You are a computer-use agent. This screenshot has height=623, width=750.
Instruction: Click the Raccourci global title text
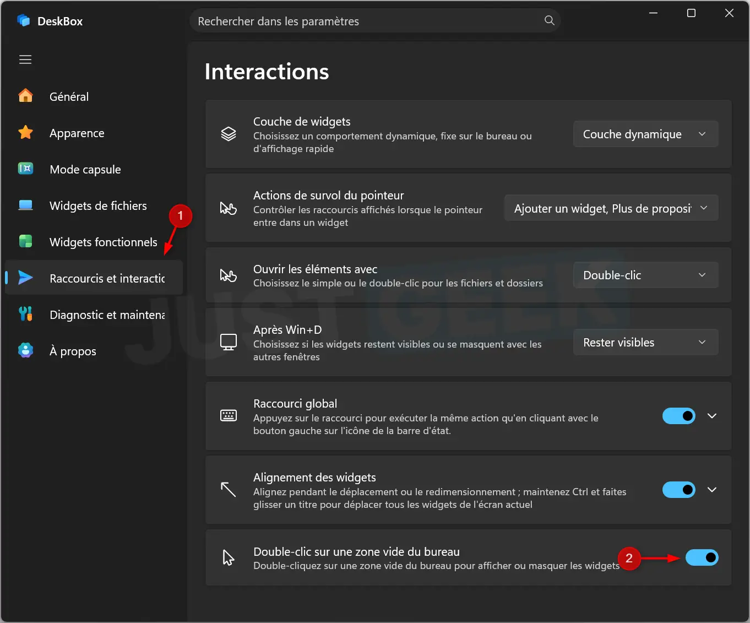[295, 403]
